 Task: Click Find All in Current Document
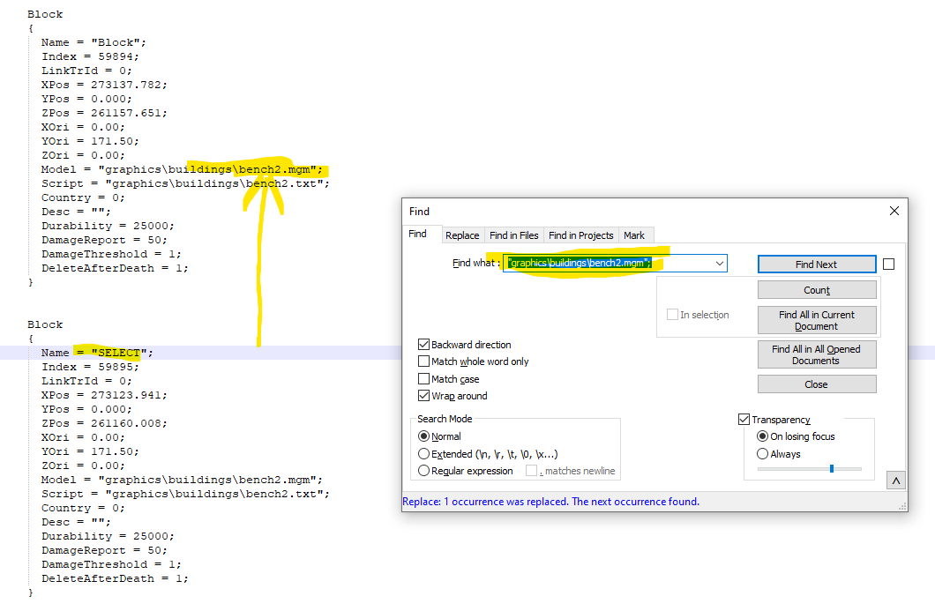pos(816,320)
